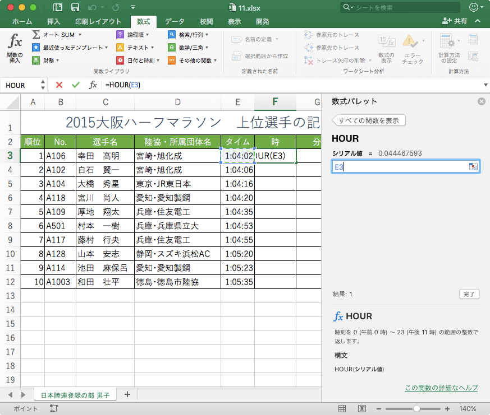Viewport: 490px width, 415px height.
Task: Add a new sheet with the plus button
Action: [127, 394]
